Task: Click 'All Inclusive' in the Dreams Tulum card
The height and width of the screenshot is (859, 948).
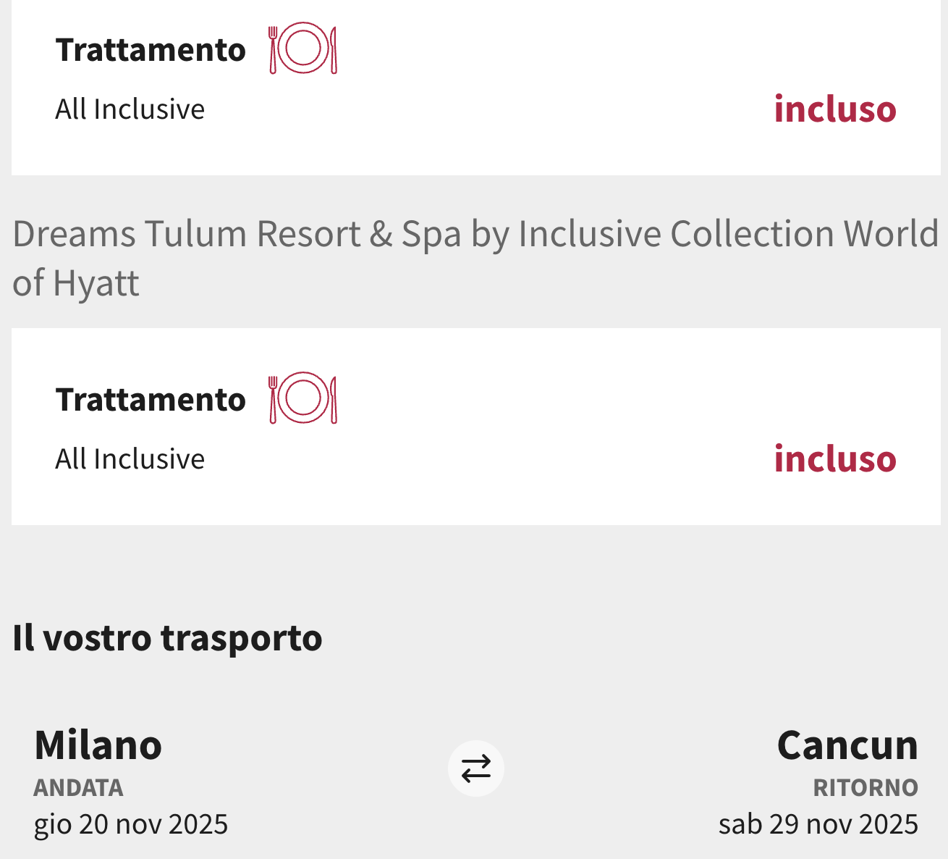Action: point(130,459)
